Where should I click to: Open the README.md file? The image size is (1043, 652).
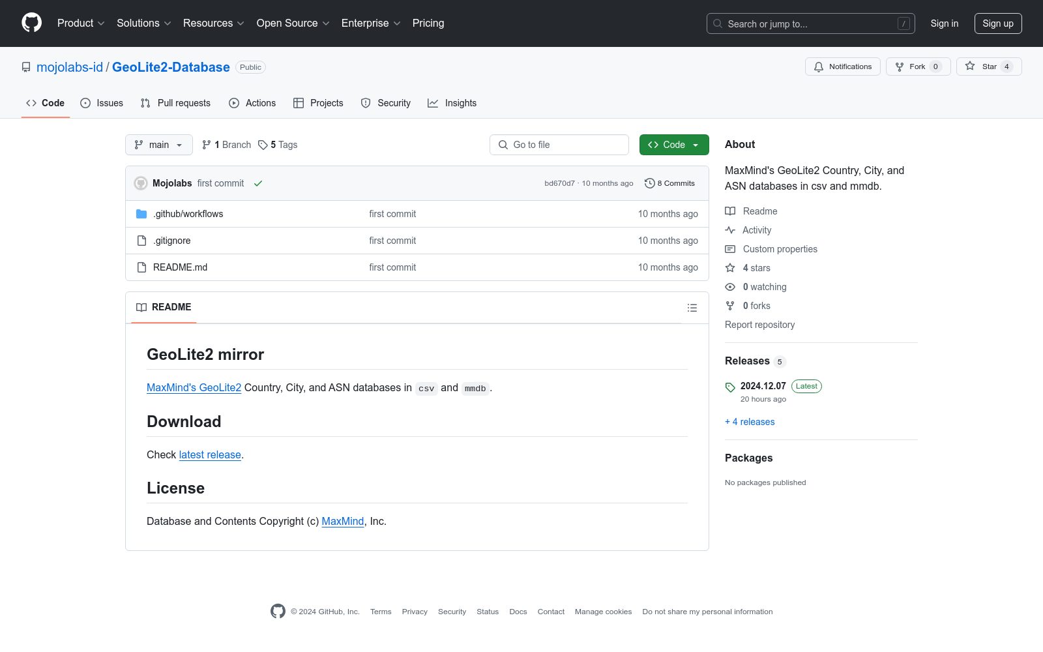click(181, 267)
